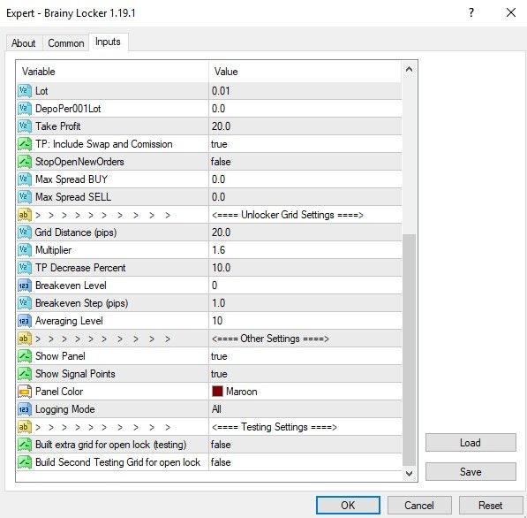527x518 pixels.
Task: Click the ab icon in Testing Settings row
Action: click(25, 427)
